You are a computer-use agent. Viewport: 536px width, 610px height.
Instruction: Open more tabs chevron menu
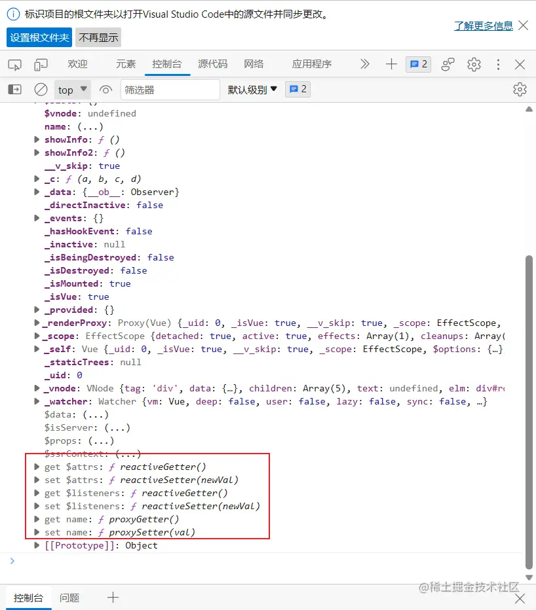pos(364,64)
